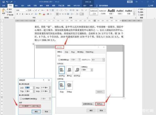The height and width of the screenshot is (115, 156).
Task: Click the Show paragraph marks icon
Action: pyautogui.click(x=86, y=10)
